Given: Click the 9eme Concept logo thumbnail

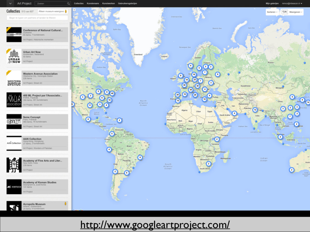Looking at the screenshot, I should coord(14,121).
